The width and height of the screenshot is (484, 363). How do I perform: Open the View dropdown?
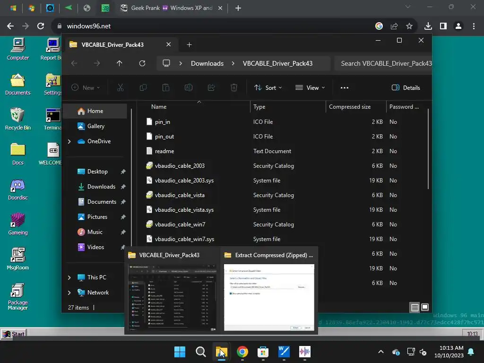coord(310,87)
